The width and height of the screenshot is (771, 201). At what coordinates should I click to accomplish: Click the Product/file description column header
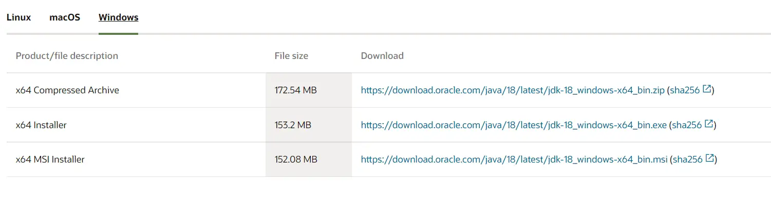tap(67, 56)
